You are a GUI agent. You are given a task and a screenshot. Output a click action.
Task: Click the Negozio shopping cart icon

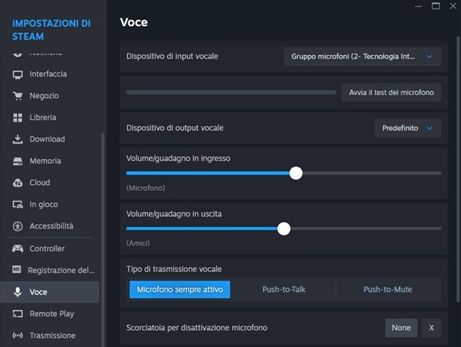point(17,96)
